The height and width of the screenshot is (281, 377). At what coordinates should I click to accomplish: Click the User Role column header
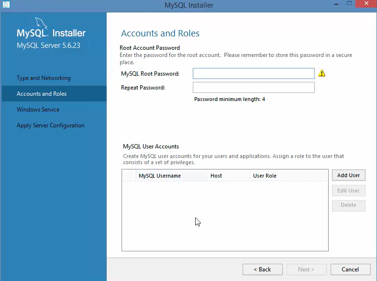pyautogui.click(x=265, y=176)
